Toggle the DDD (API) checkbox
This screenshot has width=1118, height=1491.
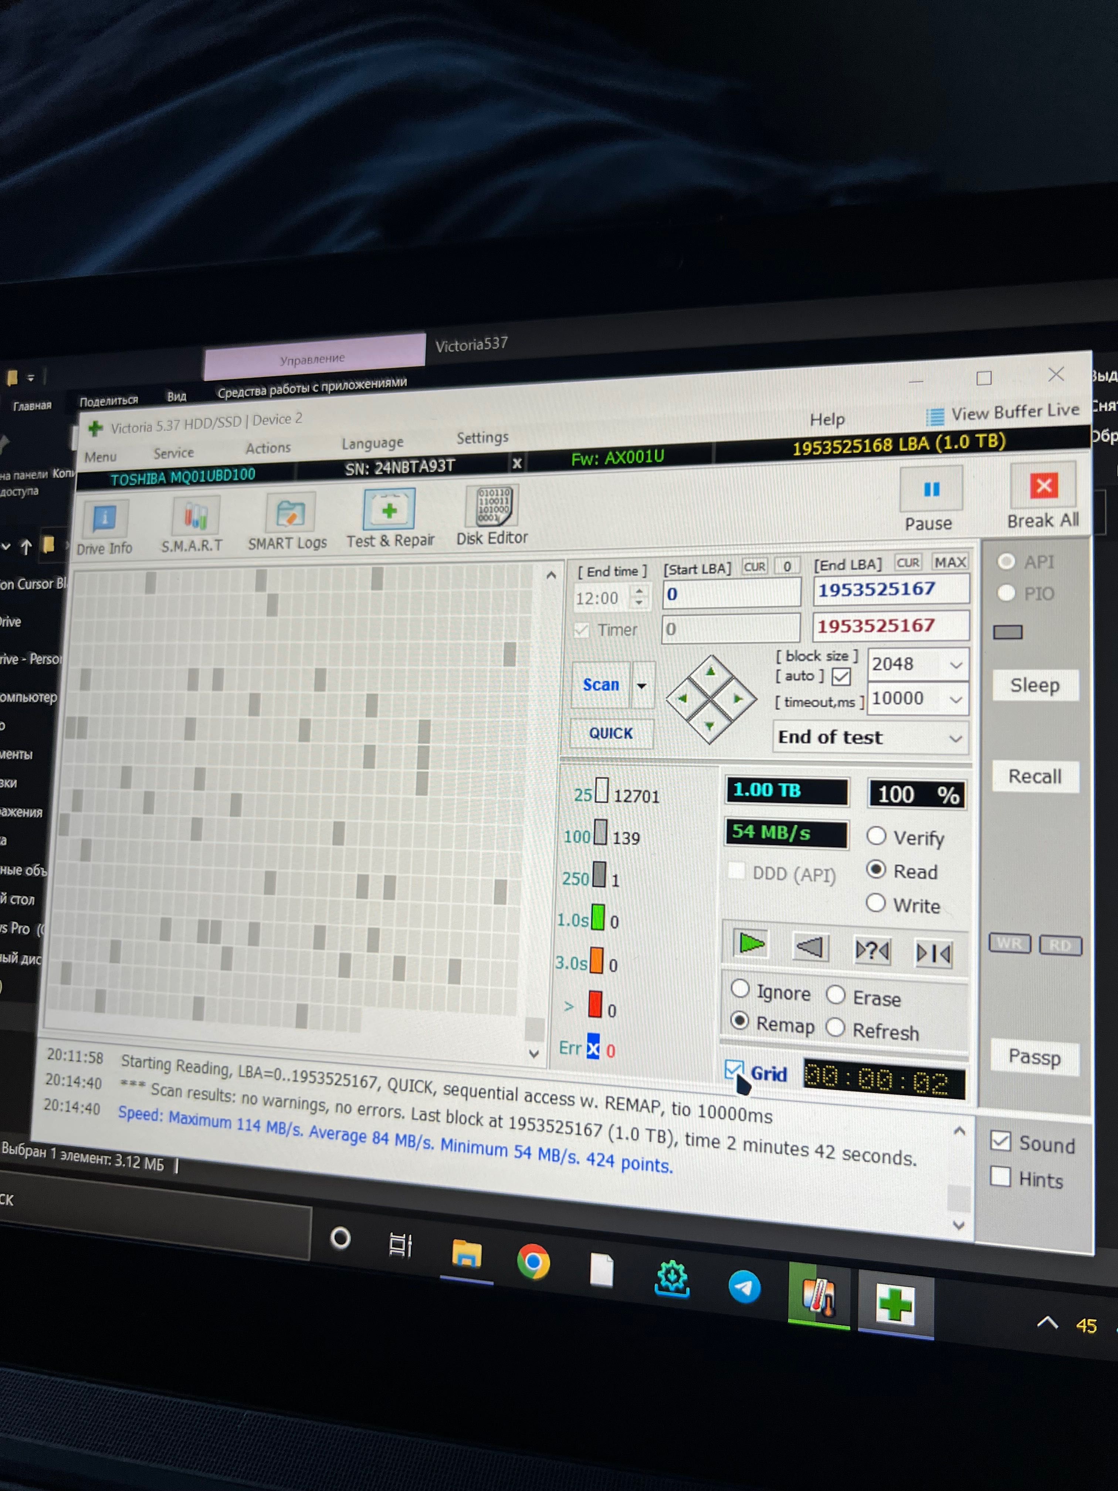coord(736,870)
